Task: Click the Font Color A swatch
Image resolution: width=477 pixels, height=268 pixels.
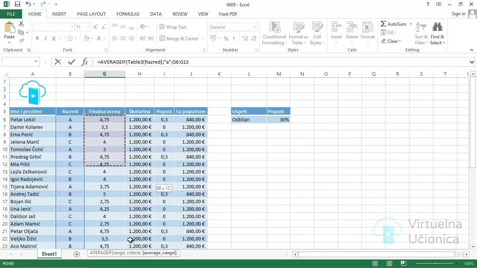Action: coord(99,38)
